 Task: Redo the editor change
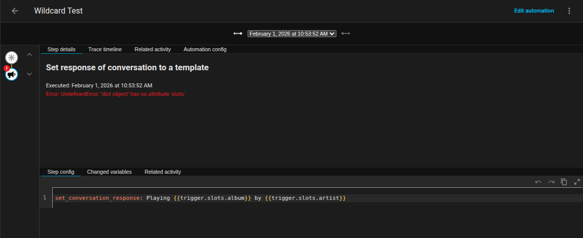pos(551,182)
